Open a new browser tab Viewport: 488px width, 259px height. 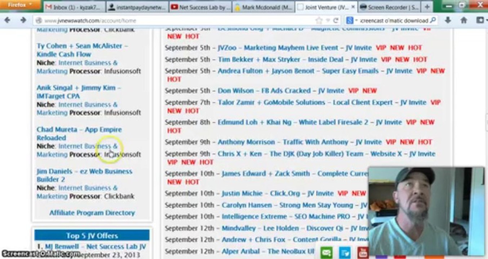click(x=427, y=7)
